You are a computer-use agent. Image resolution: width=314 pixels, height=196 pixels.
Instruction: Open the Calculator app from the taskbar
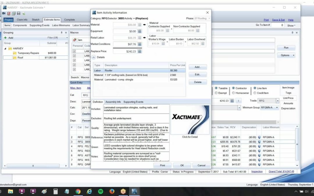point(56,191)
